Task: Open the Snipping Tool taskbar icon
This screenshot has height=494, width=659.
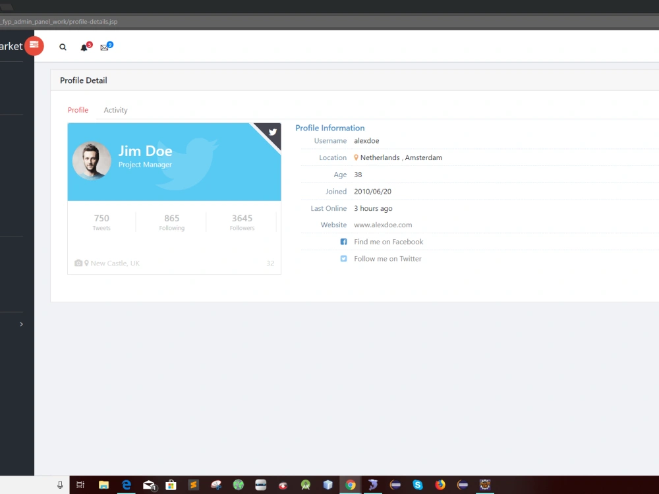Action: 216,485
